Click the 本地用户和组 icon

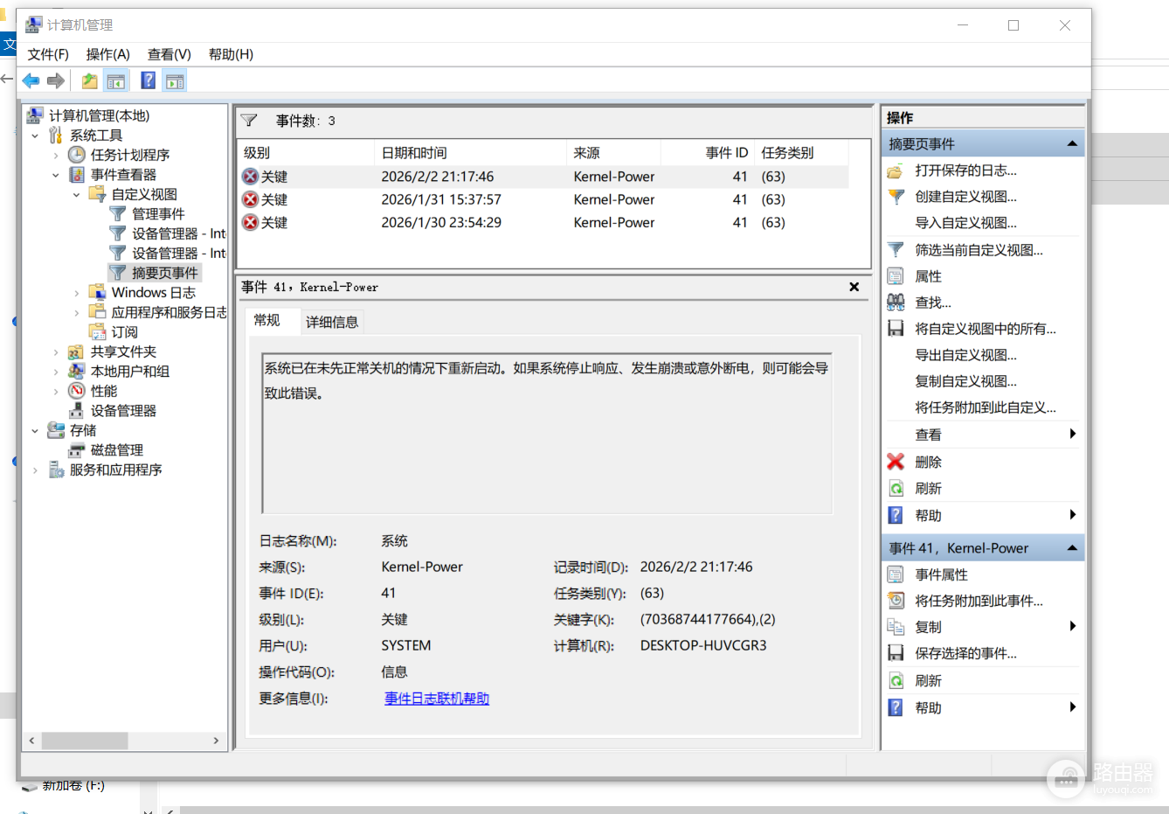tap(77, 372)
